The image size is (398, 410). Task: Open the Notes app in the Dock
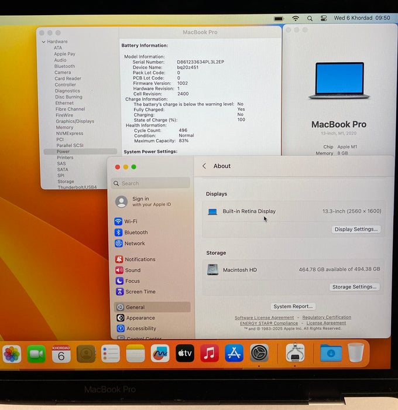point(135,354)
